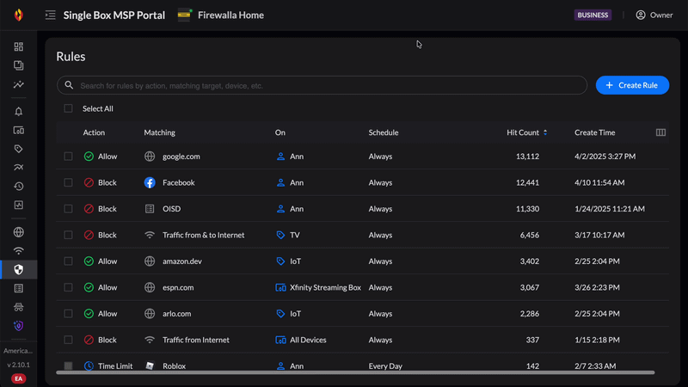Screen dimensions: 688x387
Task: Click the horizontal scrollbar under the table
Action: click(356, 372)
